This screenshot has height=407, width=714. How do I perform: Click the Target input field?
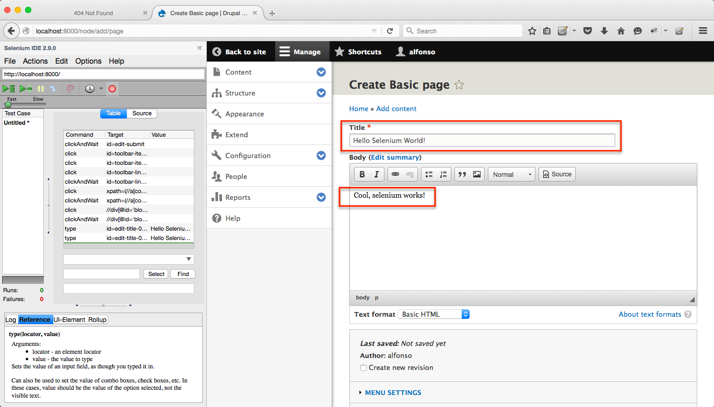[x=101, y=274]
